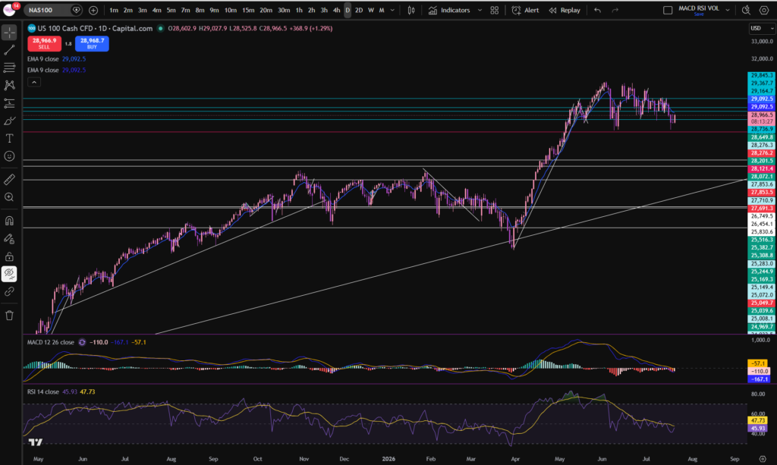
Task: Open the MACD RSI VOL layout dropdown
Action: click(728, 10)
